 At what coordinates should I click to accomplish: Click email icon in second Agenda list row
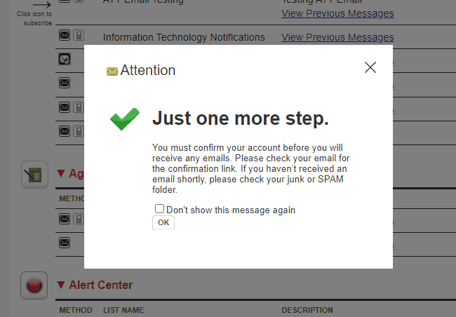[65, 243]
